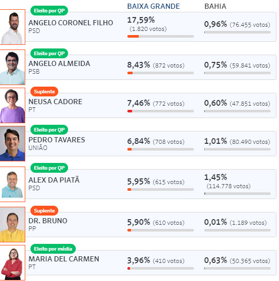This screenshot has width=279, height=281.
Task: Click the BAIXA GRANDE column header
Action: pos(154,6)
